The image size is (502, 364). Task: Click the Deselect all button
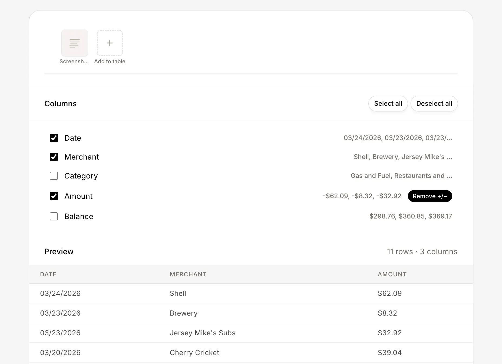pos(434,104)
